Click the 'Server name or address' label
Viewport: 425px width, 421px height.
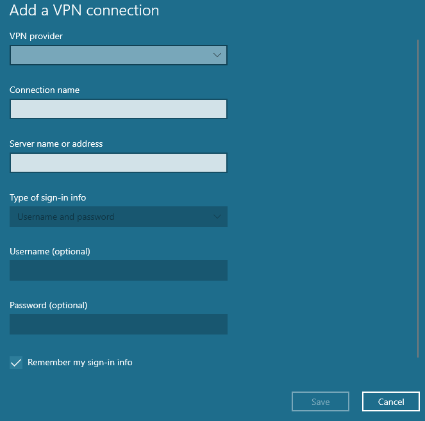tap(56, 144)
